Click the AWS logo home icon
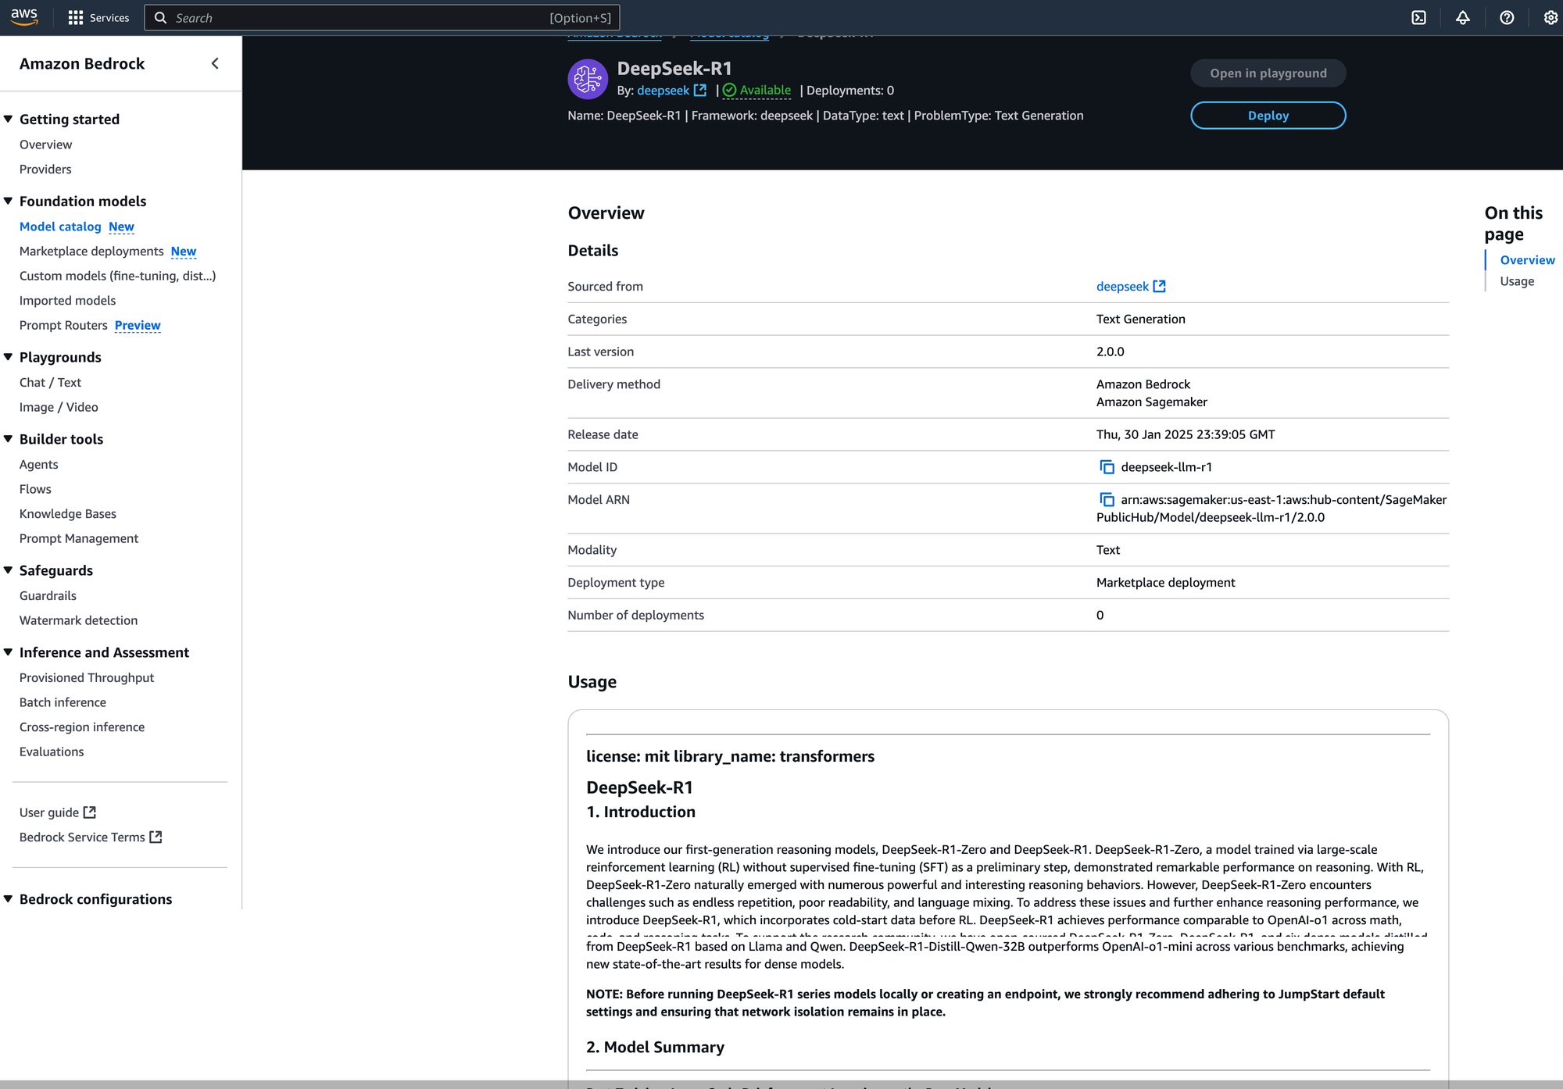This screenshot has height=1089, width=1563. [x=24, y=17]
